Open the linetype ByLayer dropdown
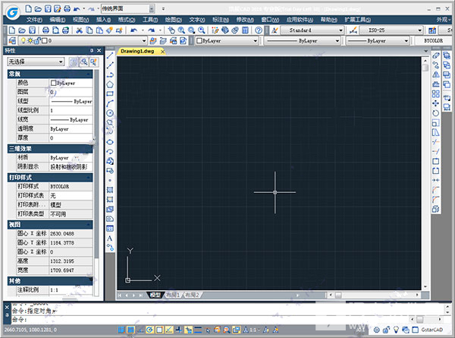 [x=337, y=41]
